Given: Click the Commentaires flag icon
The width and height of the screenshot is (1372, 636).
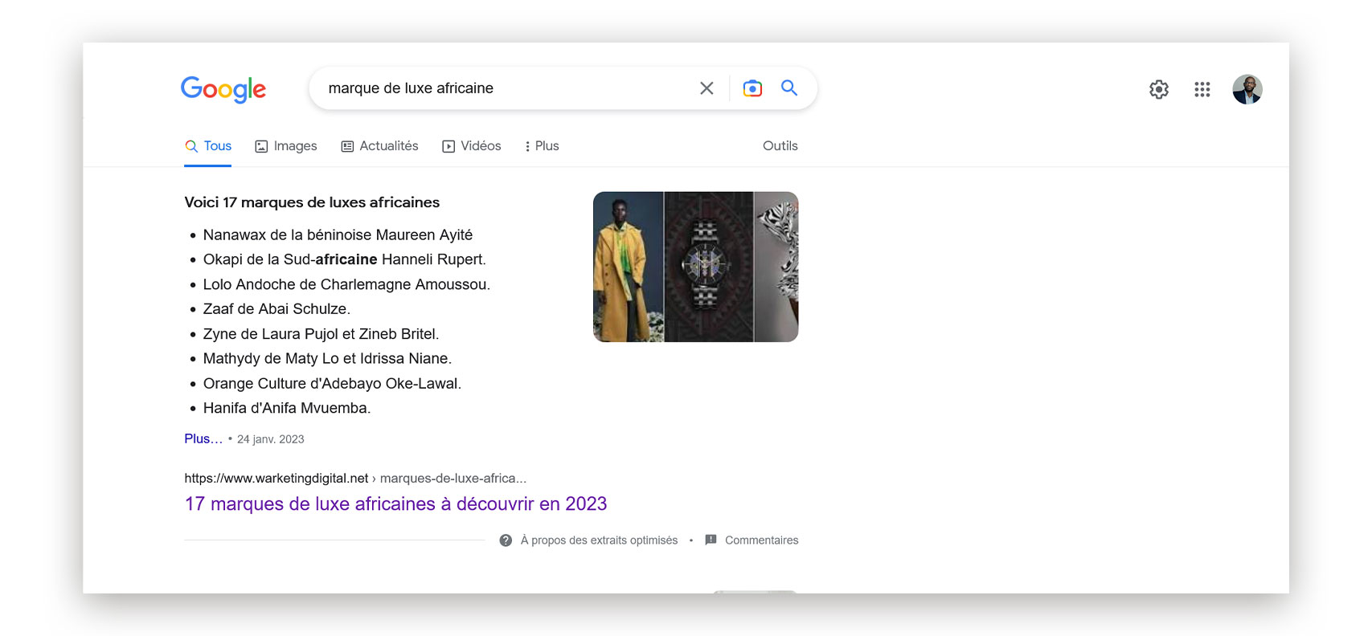Looking at the screenshot, I should coord(711,540).
